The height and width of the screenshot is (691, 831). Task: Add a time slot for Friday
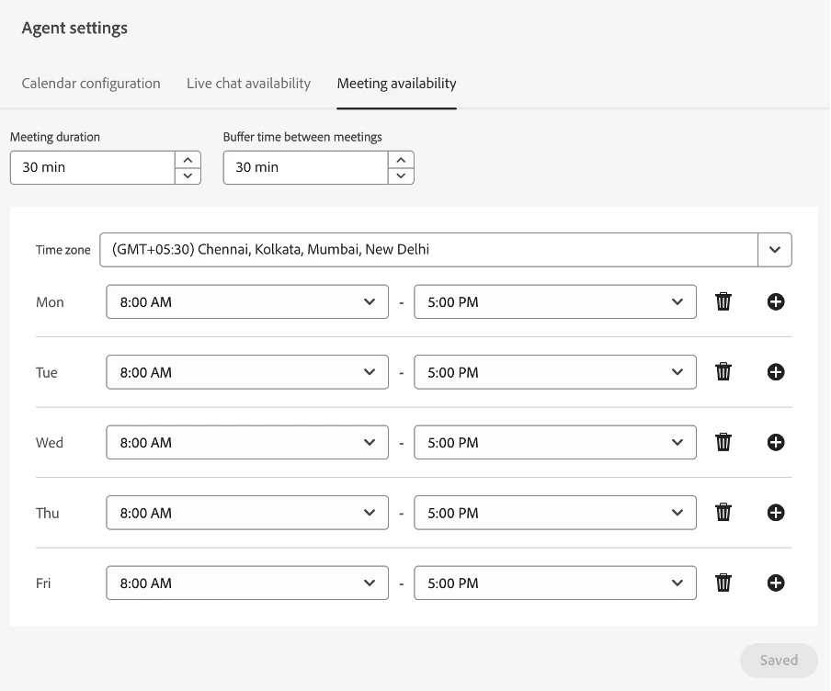(x=776, y=583)
